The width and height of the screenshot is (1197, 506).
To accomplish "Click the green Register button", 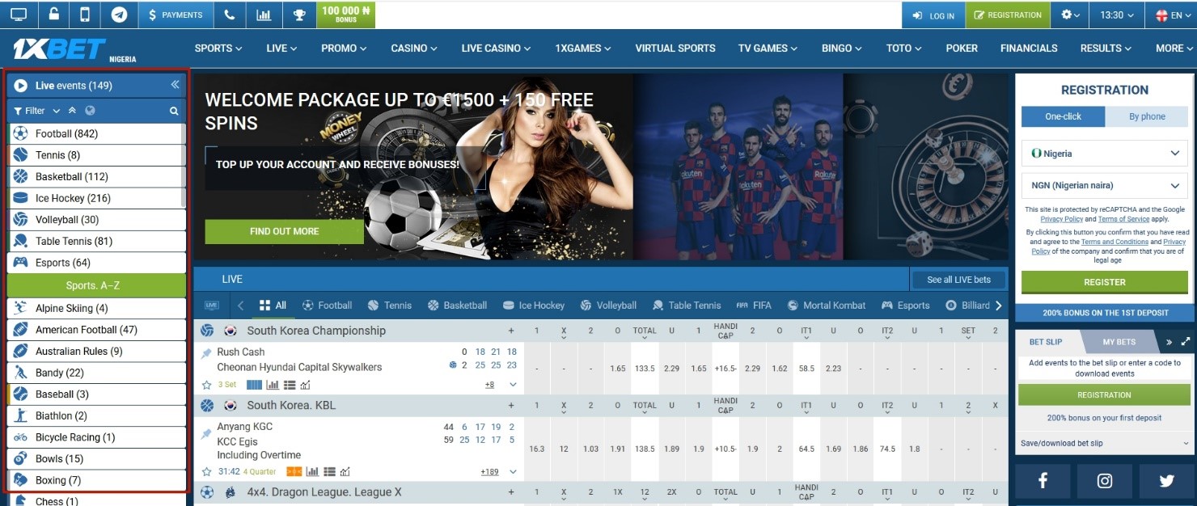I will click(x=1105, y=282).
